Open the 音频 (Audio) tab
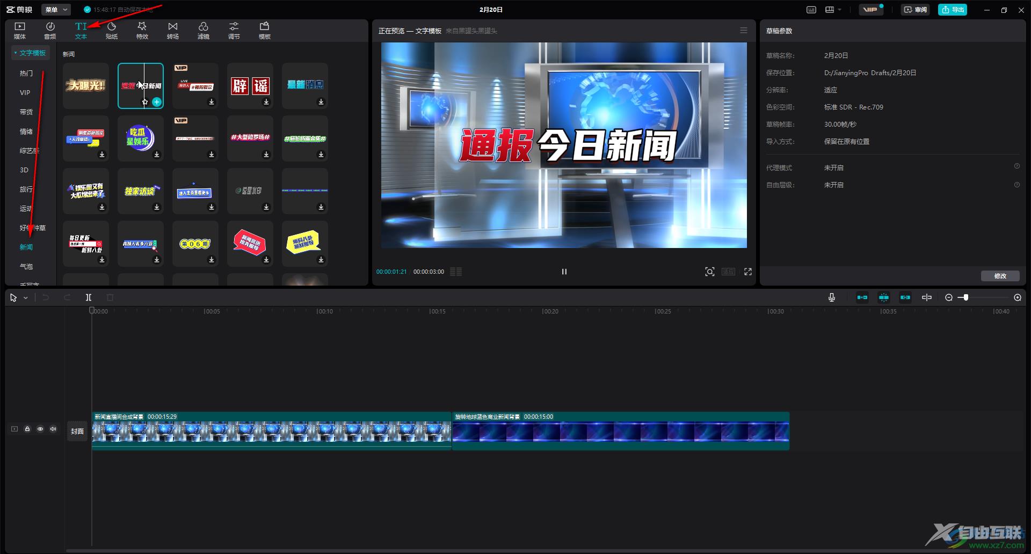Viewport: 1031px width, 554px height. tap(50, 31)
